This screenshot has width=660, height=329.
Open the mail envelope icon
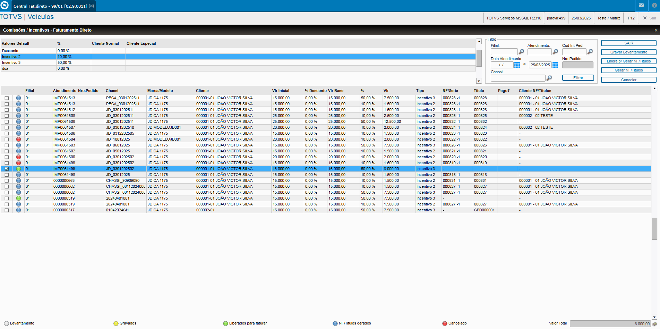(641, 6)
